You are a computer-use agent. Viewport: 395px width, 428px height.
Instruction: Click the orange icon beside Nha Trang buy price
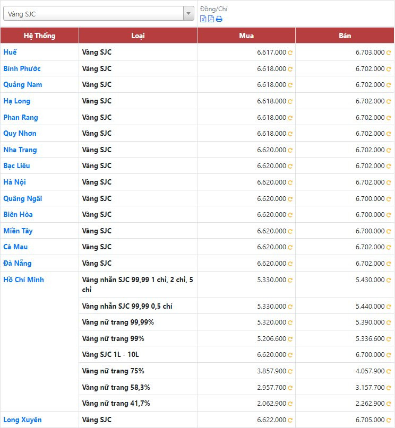coord(290,150)
